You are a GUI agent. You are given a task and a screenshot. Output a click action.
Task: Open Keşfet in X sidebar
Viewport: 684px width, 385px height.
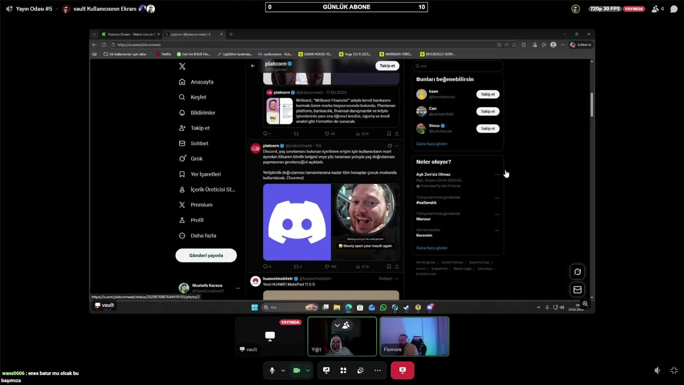pyautogui.click(x=192, y=97)
